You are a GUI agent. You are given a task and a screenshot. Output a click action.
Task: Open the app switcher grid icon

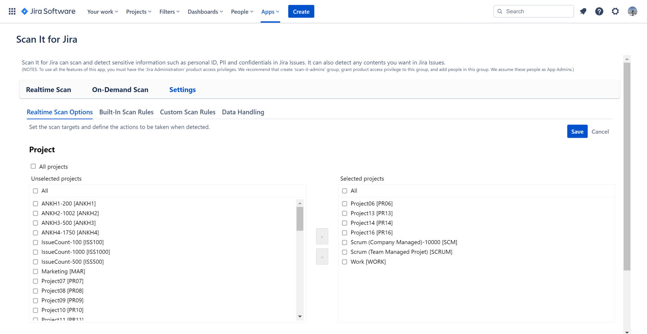pos(12,12)
